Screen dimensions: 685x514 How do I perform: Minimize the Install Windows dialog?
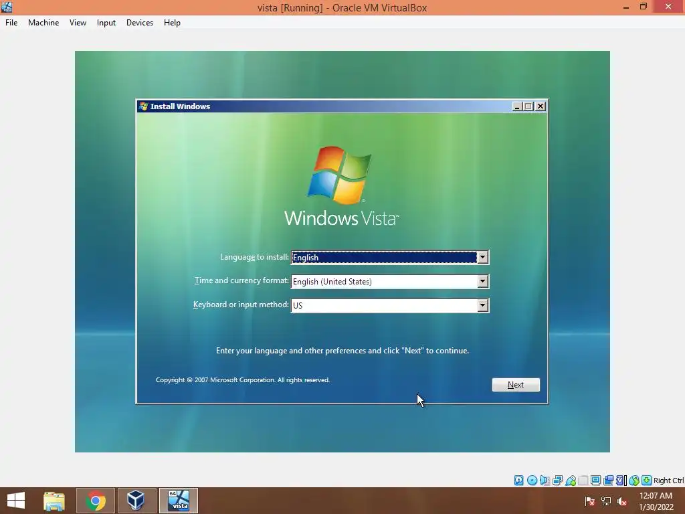[517, 106]
